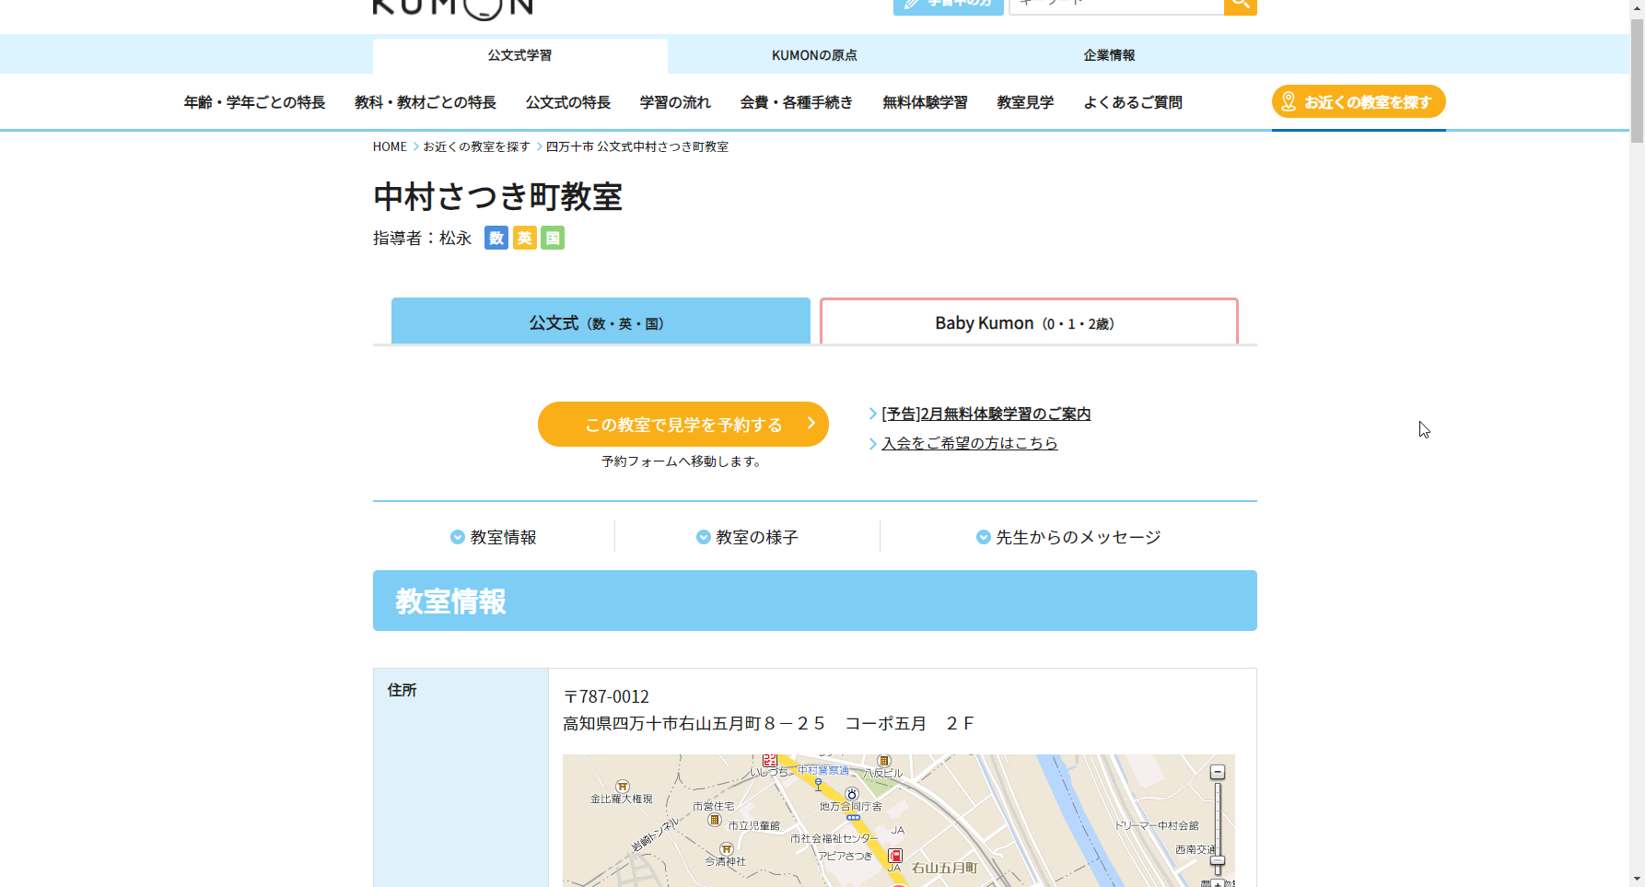
Task: Click the 住所 table label
Action: click(402, 690)
